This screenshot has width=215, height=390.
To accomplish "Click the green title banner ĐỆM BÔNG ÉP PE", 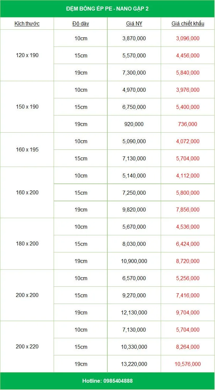I will [x=107, y=9].
